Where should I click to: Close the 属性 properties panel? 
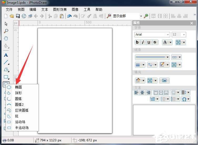(x=192, y=23)
